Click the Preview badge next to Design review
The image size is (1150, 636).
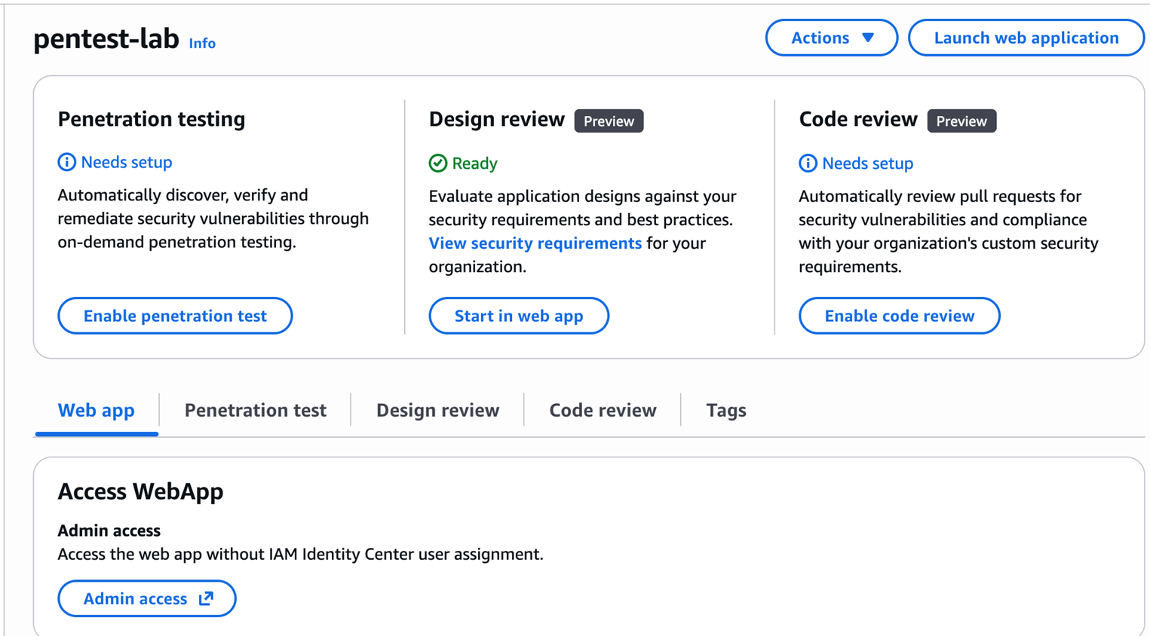click(x=609, y=121)
